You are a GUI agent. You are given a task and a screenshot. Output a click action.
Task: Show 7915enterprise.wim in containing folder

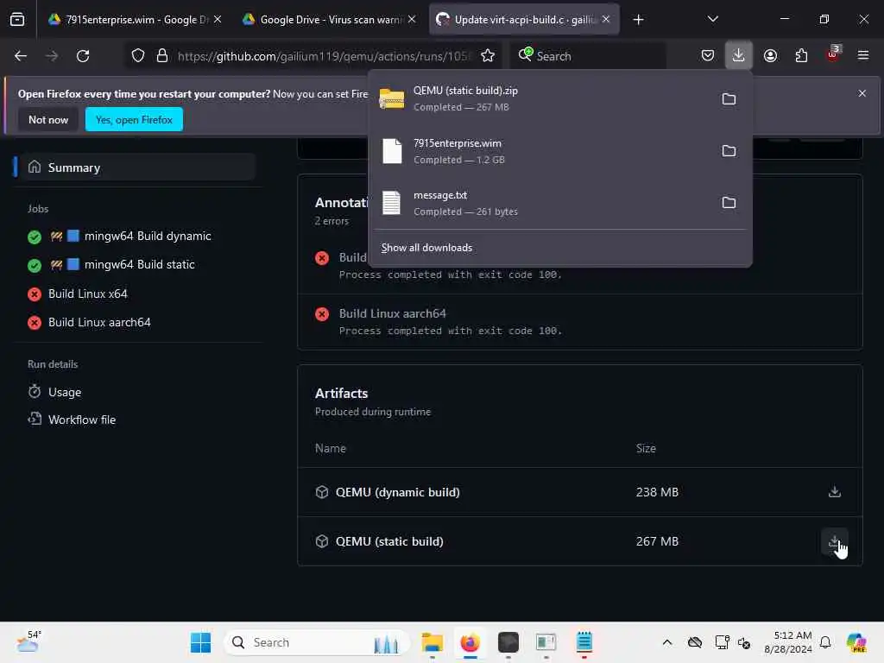(729, 151)
